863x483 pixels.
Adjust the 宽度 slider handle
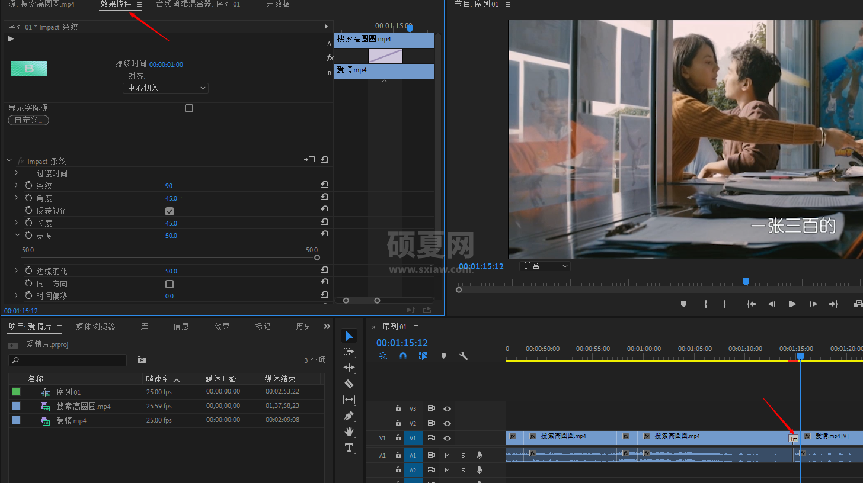[317, 257]
